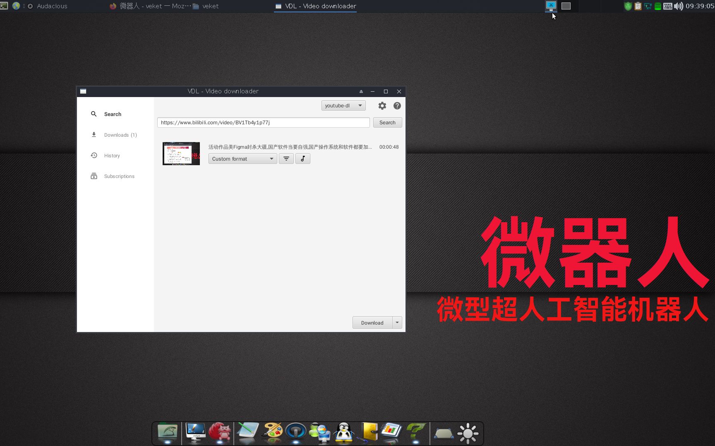Expand the youtube-dl backend dropdown
The image size is (715, 446).
pyautogui.click(x=343, y=106)
